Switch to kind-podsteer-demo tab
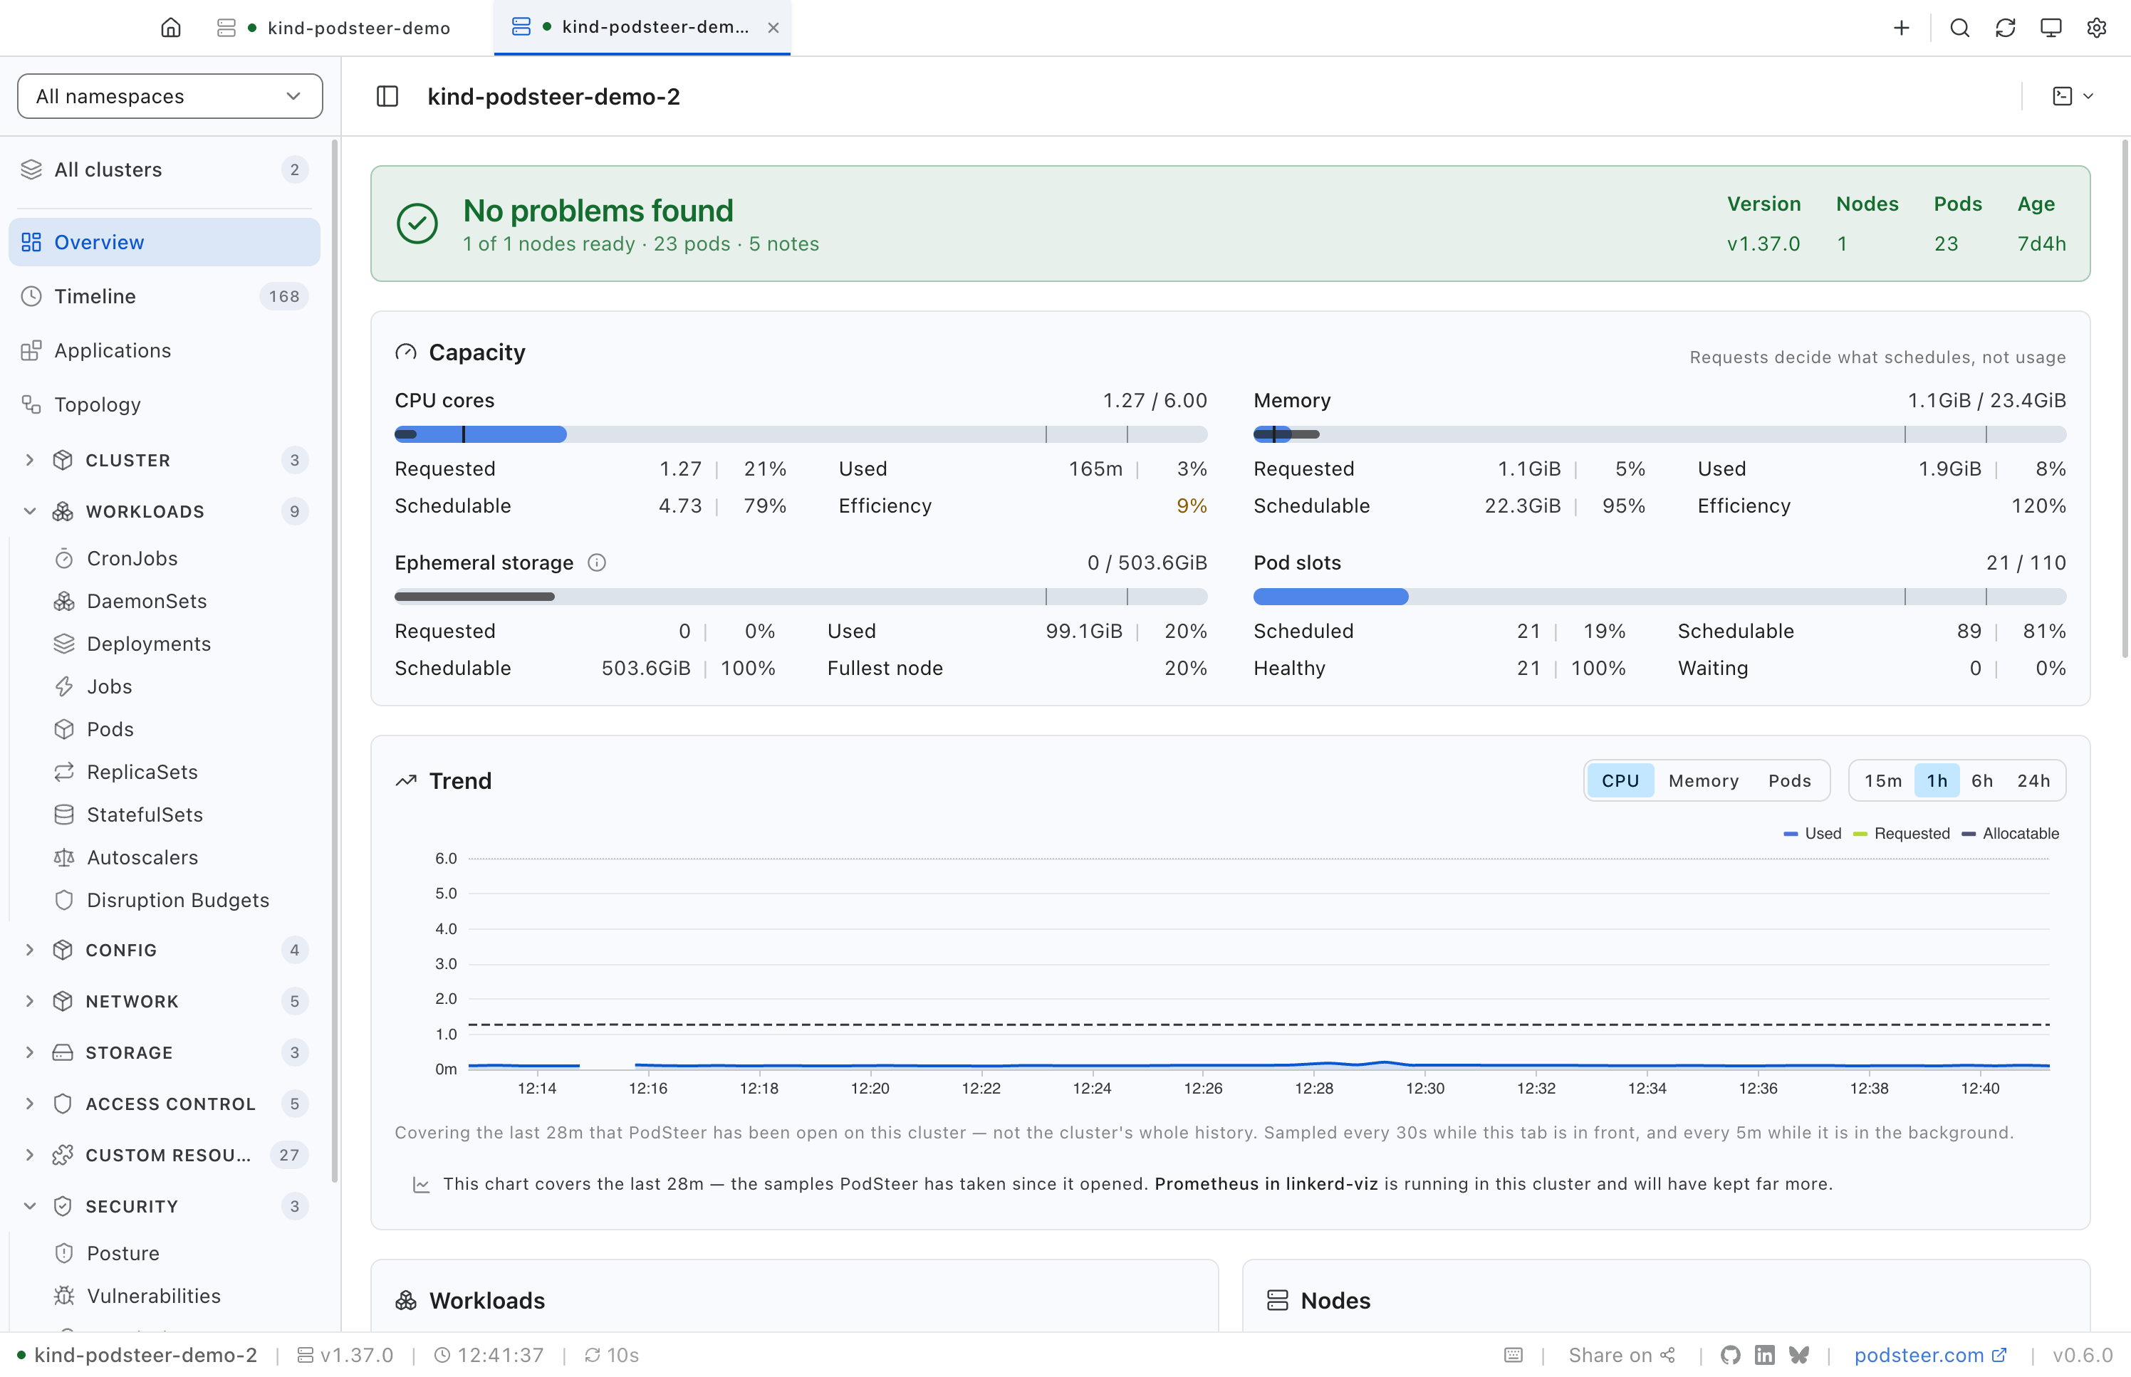Image resolution: width=2131 pixels, height=1377 pixels. [x=335, y=28]
